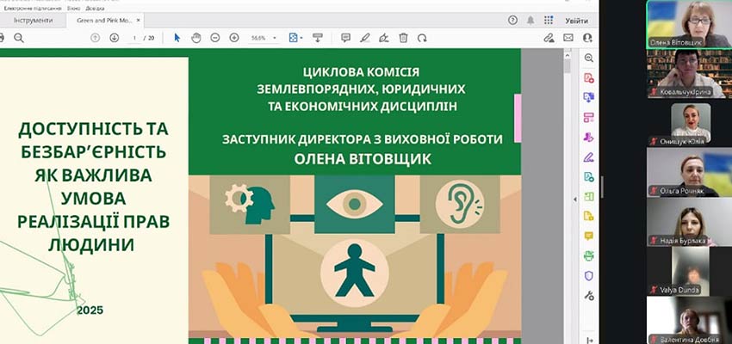
Task: Go to next page with down arrow
Action: click(x=114, y=38)
